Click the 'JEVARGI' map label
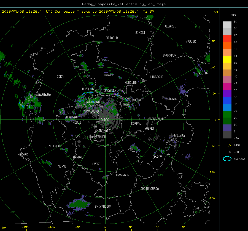Viewport: 248px width, 231px height. (170, 26)
